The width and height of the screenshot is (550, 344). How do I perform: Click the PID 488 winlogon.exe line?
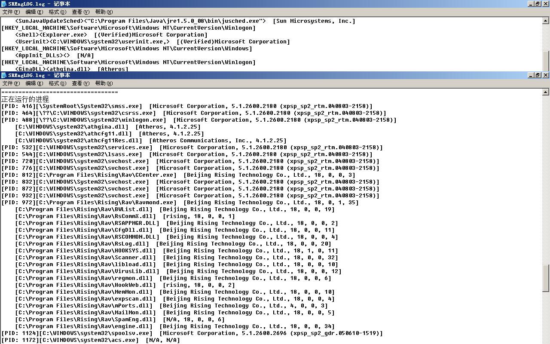pos(199,120)
